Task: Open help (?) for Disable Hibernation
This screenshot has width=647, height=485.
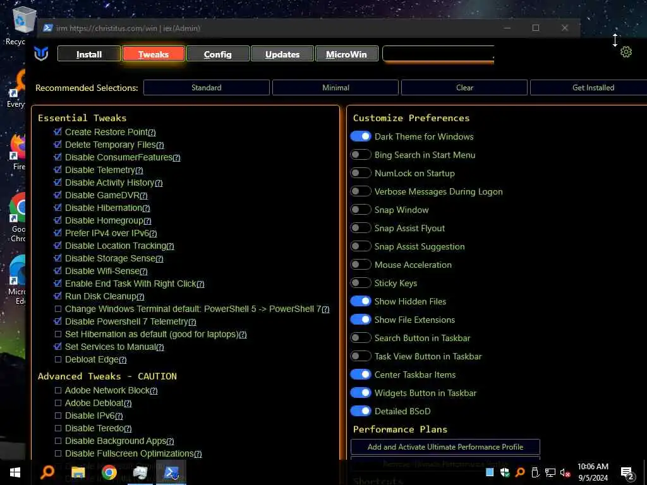Action: 146,208
